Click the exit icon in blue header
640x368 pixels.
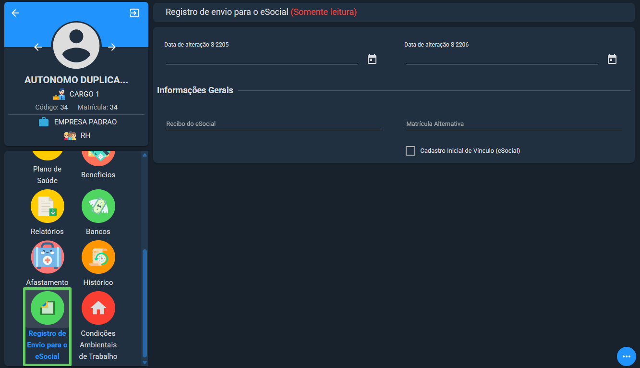tap(134, 13)
